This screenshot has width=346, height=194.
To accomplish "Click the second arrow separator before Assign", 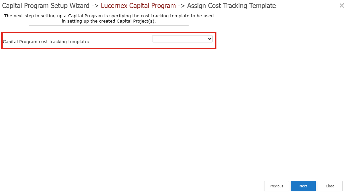I will coord(181,6).
